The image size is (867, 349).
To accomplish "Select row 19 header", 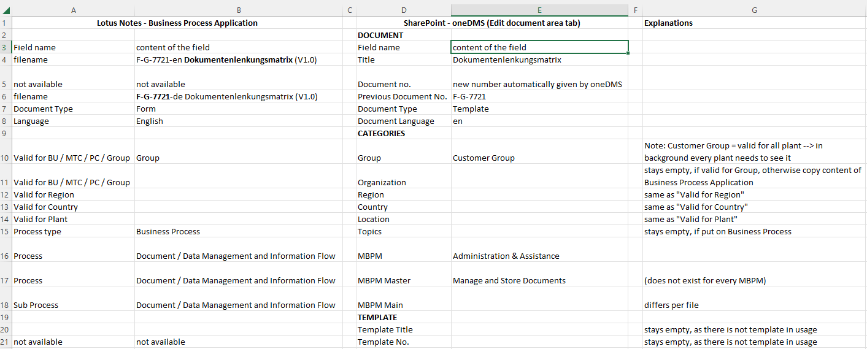I will tap(6, 317).
